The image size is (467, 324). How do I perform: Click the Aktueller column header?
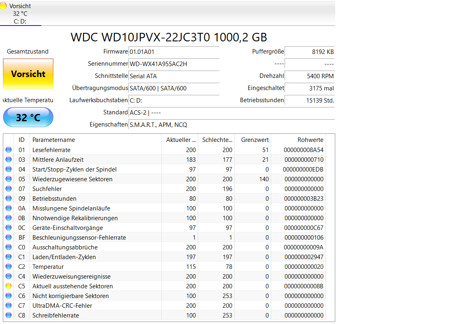(x=180, y=140)
